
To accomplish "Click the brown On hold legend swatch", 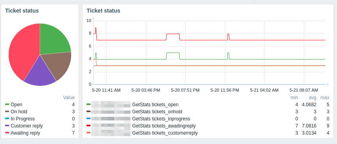I will point(7,111).
